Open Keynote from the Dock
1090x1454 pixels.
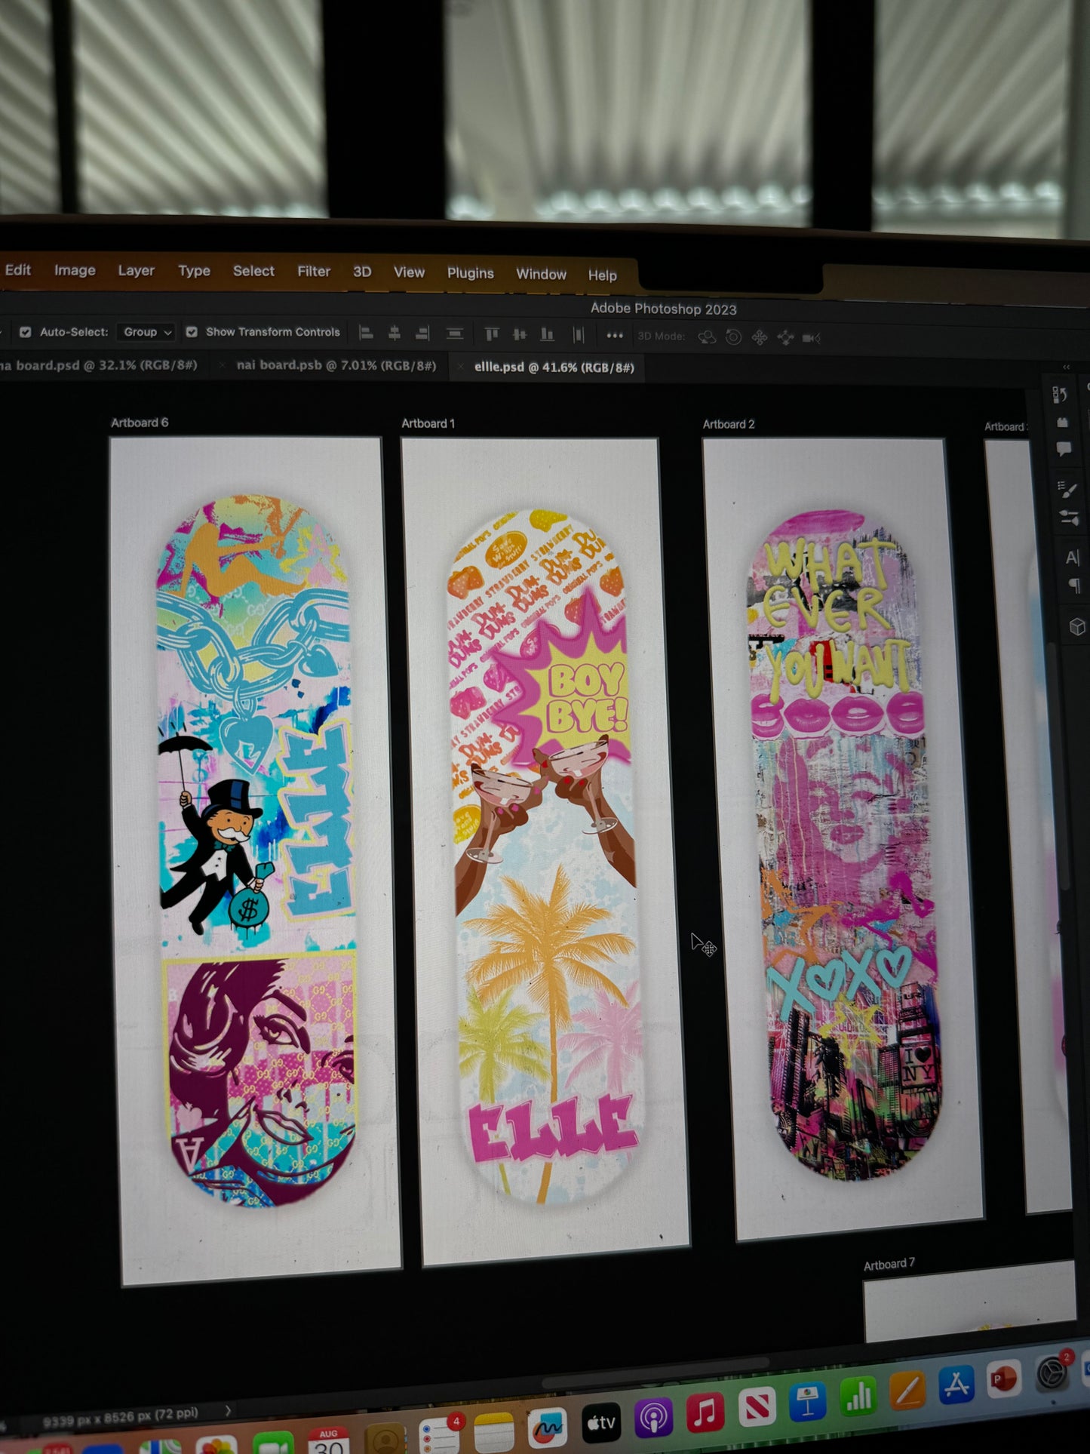click(808, 1403)
